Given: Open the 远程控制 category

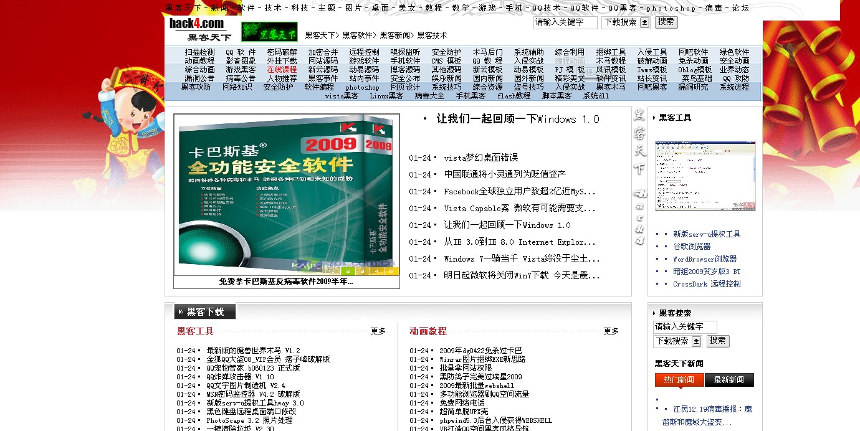Looking at the screenshot, I should tap(364, 52).
